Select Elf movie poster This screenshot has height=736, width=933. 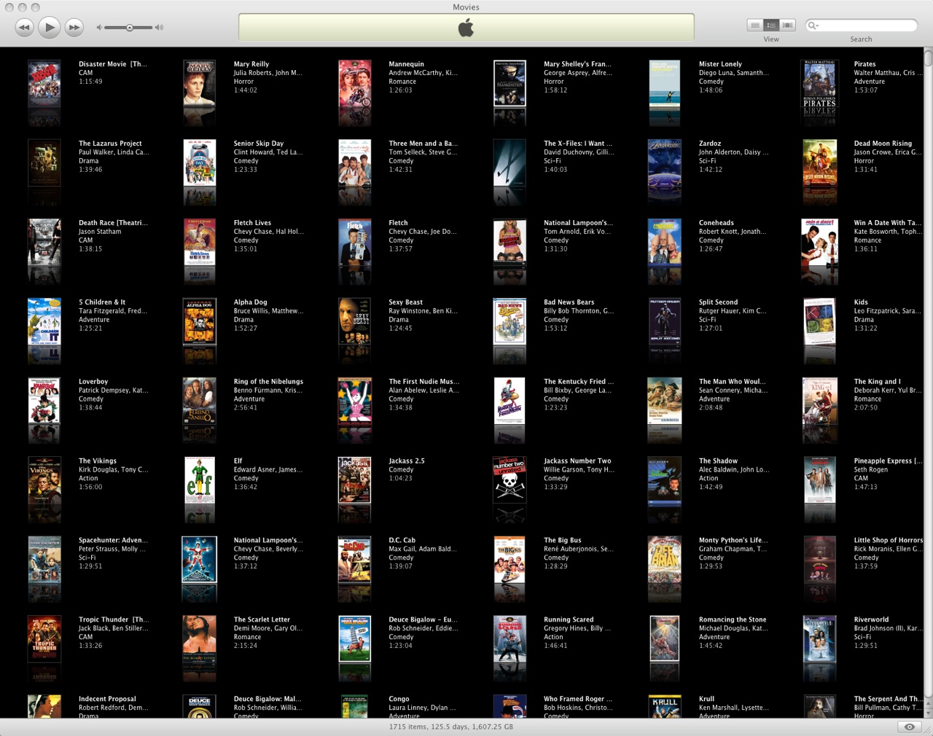(x=199, y=480)
